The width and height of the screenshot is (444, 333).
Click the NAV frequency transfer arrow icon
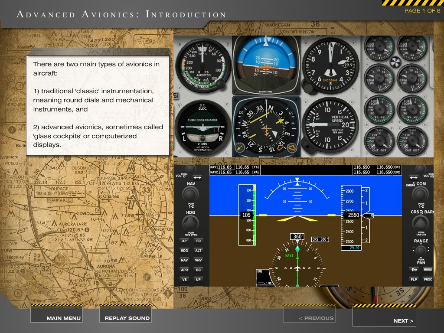coord(196,177)
